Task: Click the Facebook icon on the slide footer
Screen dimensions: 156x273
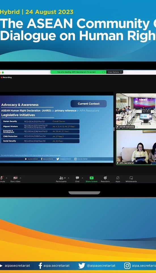Action: (42, 159)
